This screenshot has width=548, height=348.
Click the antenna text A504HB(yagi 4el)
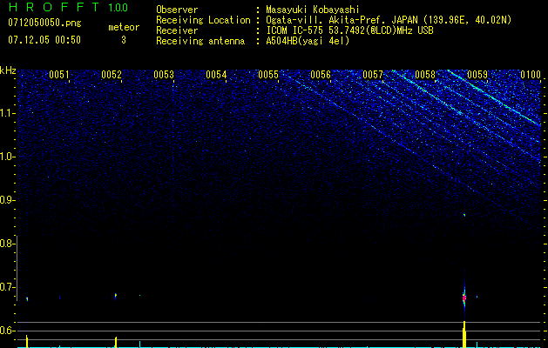308,41
